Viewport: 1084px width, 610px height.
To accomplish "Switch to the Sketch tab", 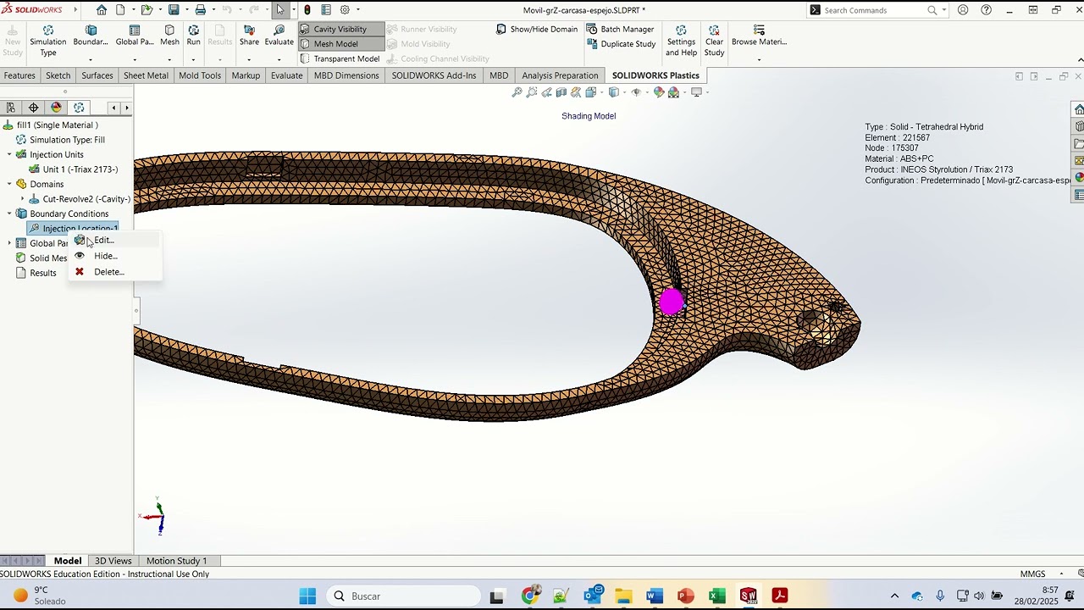I will pyautogui.click(x=58, y=75).
